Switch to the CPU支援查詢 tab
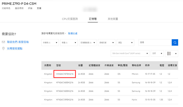 (70, 19)
